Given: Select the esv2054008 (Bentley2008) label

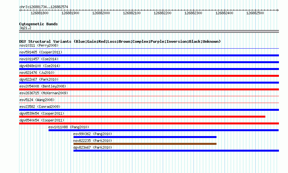Looking at the screenshot, I should click(43, 86).
